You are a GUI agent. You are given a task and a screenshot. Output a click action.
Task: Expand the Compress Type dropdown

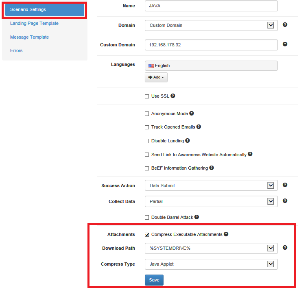211,264
